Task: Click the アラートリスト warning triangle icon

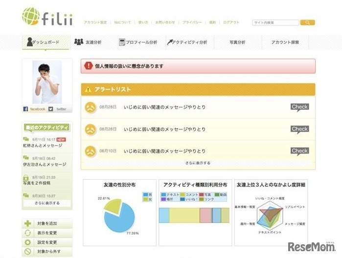Action: 88,89
